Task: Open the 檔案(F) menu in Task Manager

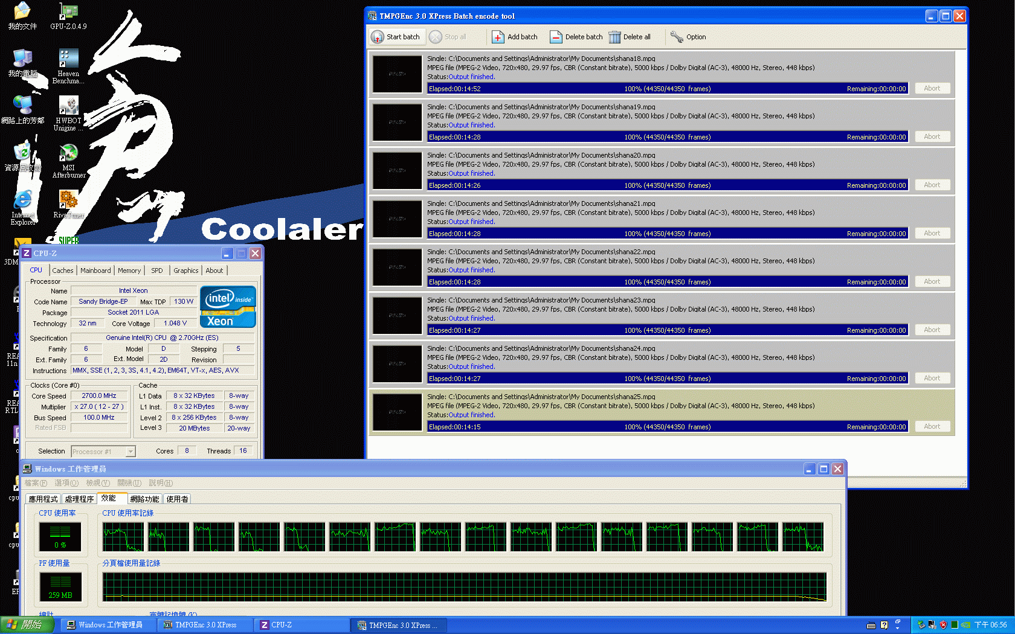Action: tap(36, 483)
